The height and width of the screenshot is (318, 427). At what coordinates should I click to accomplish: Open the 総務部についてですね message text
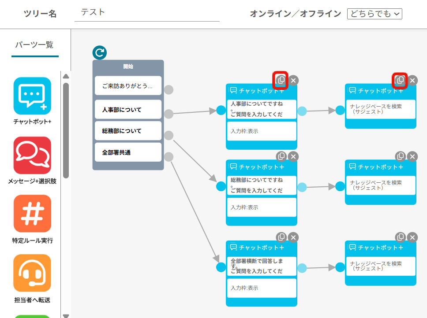pyautogui.click(x=262, y=185)
